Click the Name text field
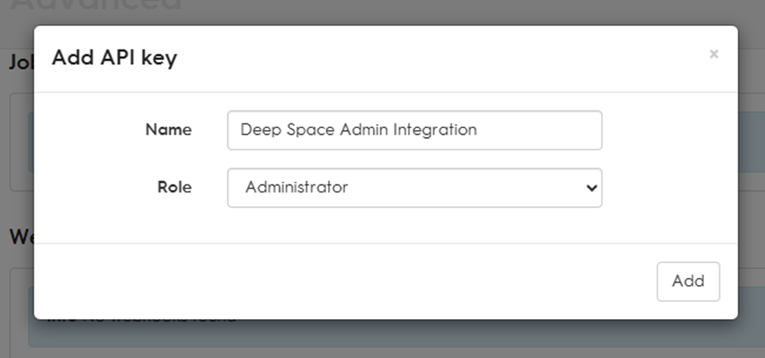 (x=415, y=131)
